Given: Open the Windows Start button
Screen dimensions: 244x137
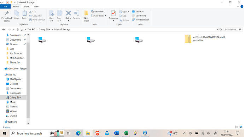Looking at the screenshot, I should [5, 133].
